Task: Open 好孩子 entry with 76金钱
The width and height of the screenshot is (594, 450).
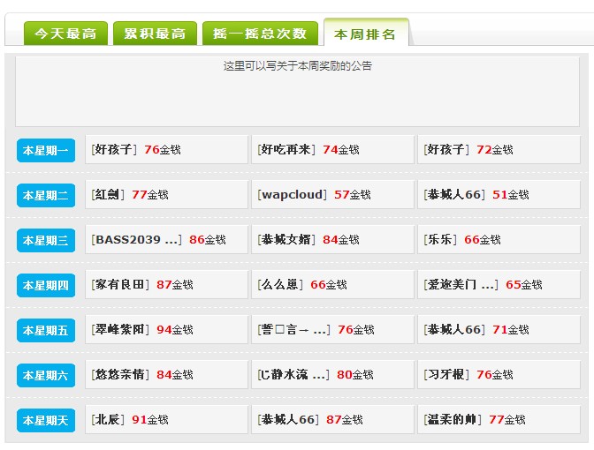Action: tap(166, 150)
